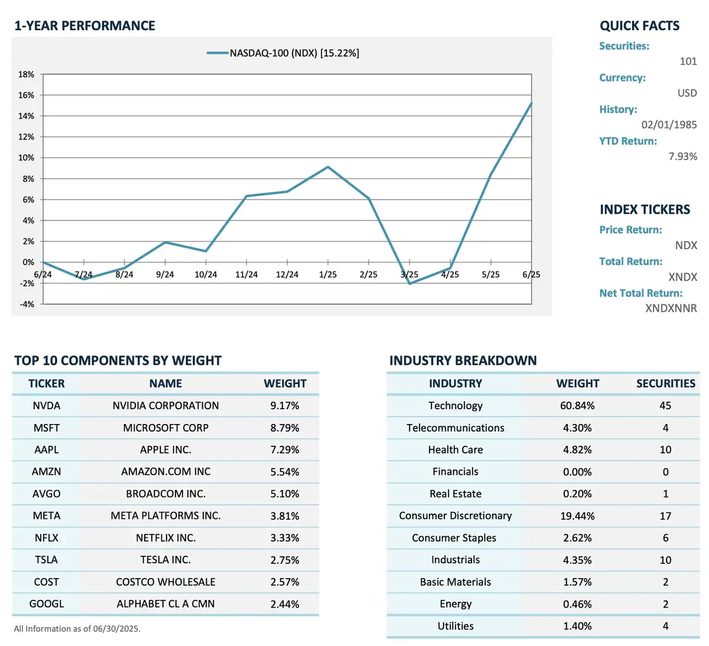Click 'APPLE INC.' in the name column
The height and width of the screenshot is (646, 709).
(165, 450)
